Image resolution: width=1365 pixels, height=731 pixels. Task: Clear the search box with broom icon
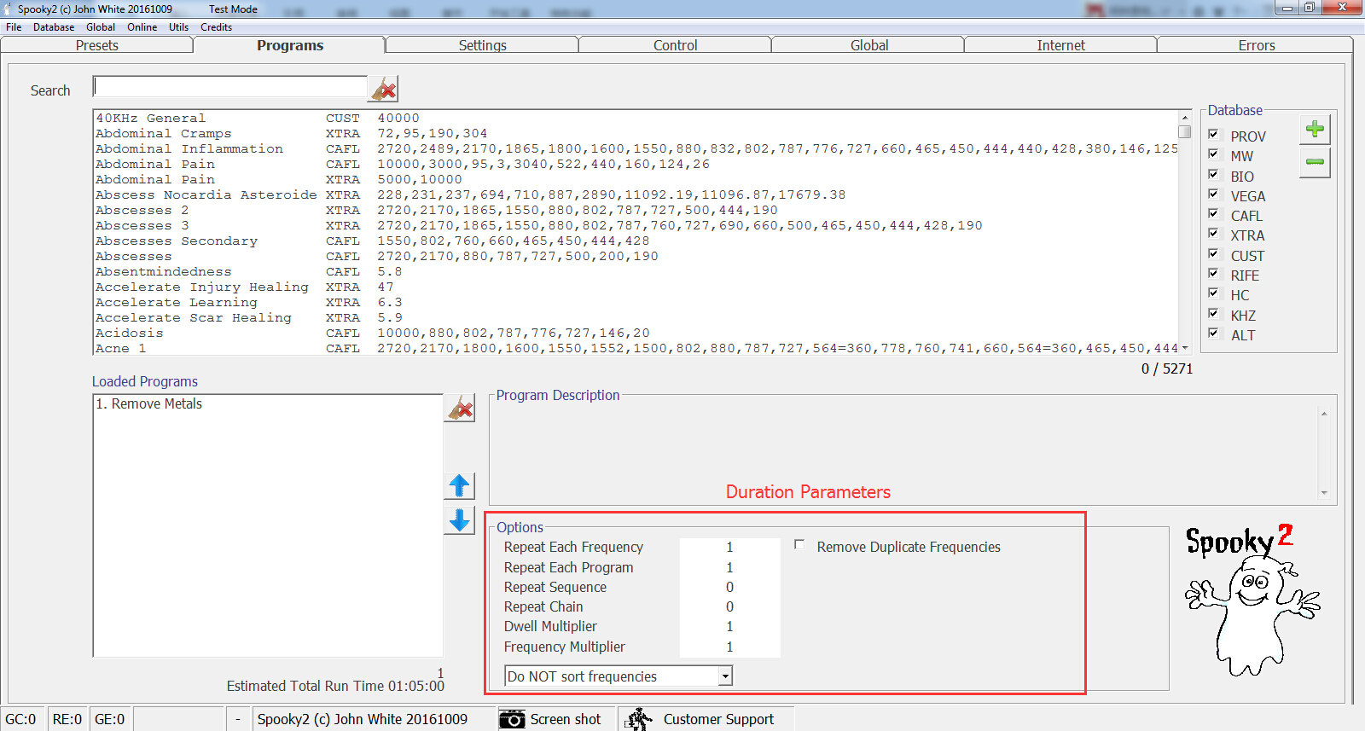(384, 89)
